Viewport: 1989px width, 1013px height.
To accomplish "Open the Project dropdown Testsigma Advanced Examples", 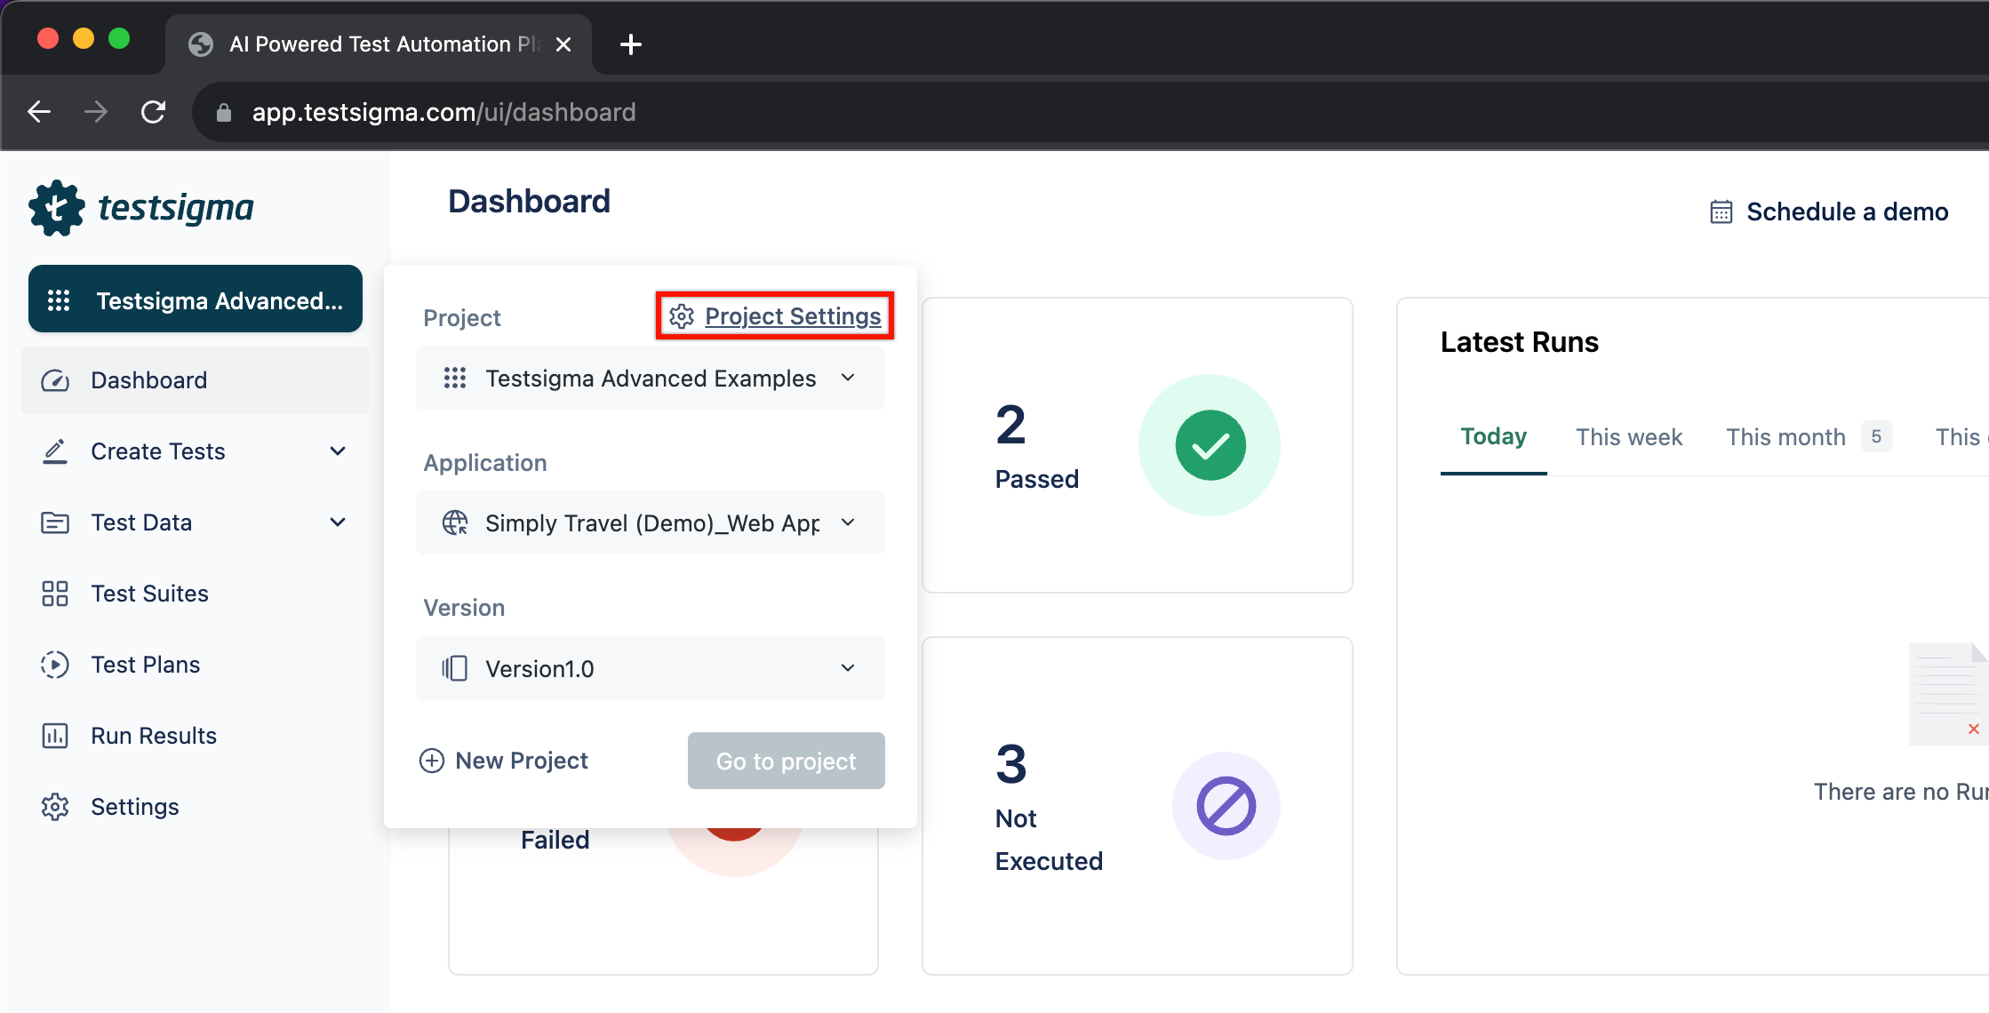I will [x=651, y=379].
